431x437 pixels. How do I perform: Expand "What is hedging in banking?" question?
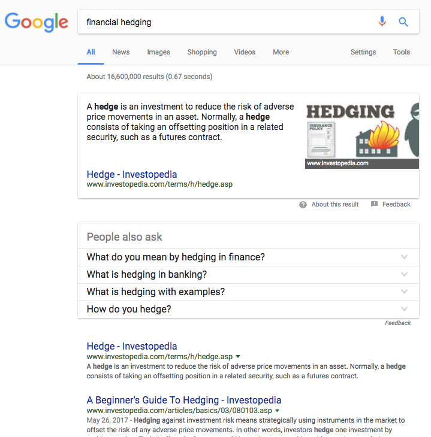pyautogui.click(x=248, y=275)
